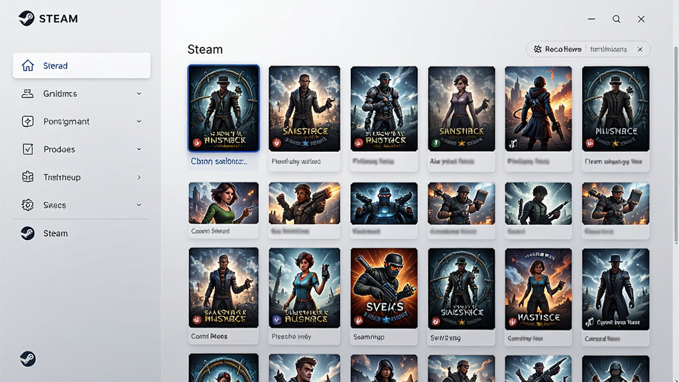Click the Prodoes checkmark icon
The image size is (679, 382).
[28, 149]
